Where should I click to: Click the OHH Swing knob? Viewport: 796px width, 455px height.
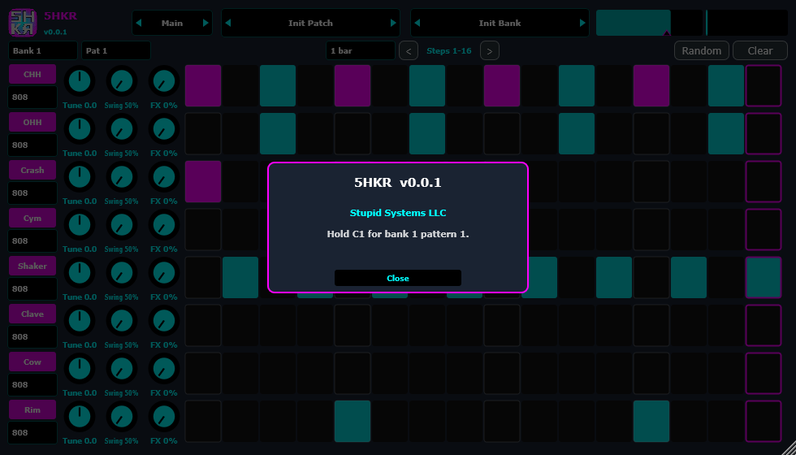click(121, 129)
